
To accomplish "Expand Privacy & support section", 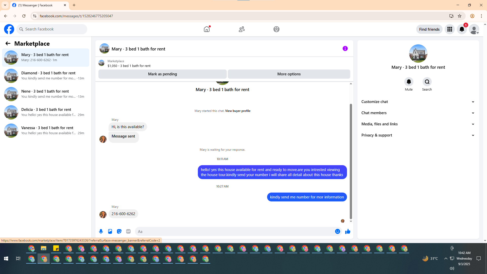I will click(x=418, y=135).
